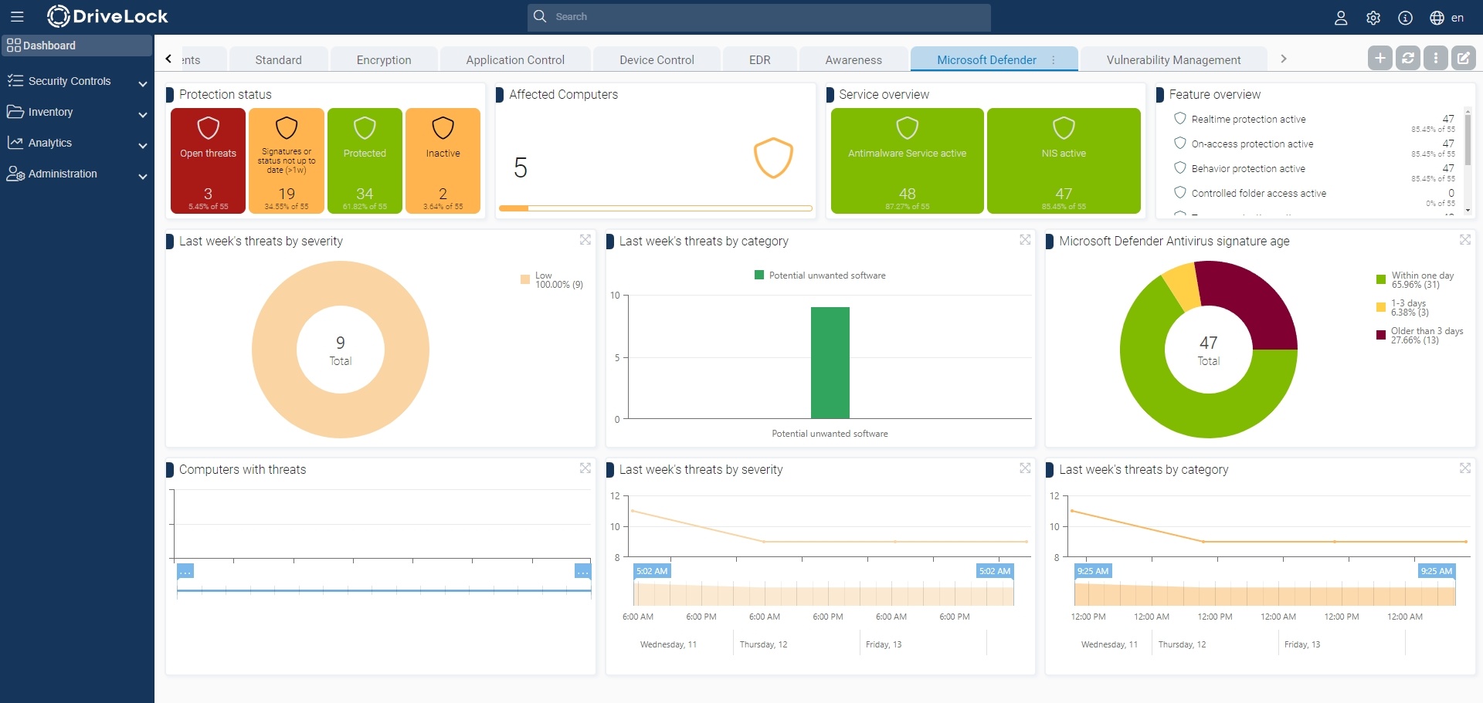Add a new dashboard with plus button

(1380, 58)
